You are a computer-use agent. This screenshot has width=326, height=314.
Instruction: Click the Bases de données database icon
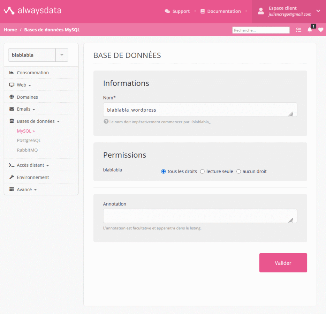tap(12, 121)
